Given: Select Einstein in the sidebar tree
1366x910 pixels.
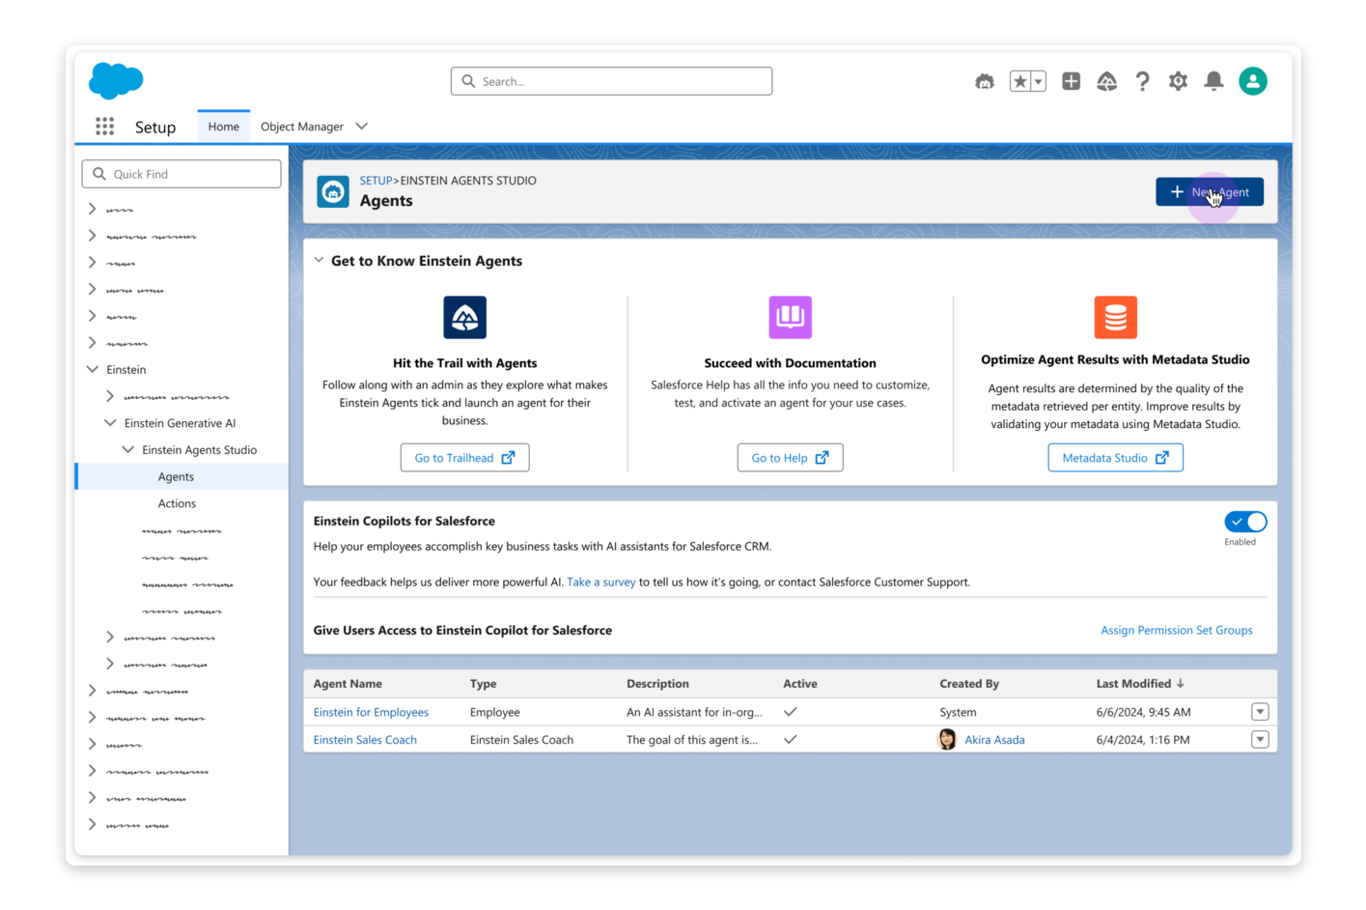Looking at the screenshot, I should pos(126,370).
